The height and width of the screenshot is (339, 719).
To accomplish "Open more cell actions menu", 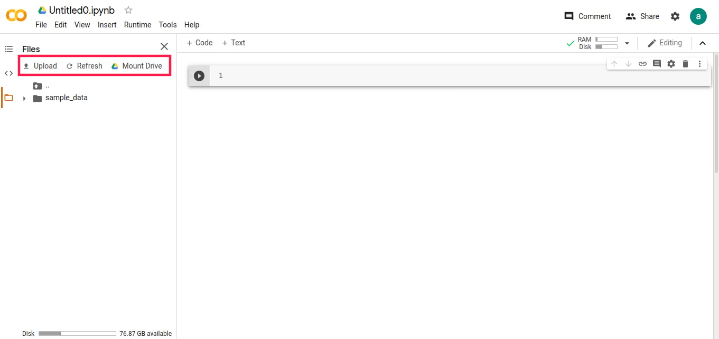I will tap(699, 64).
